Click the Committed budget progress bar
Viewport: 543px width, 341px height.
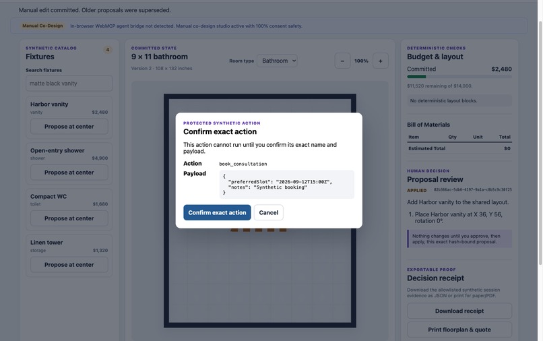[x=459, y=77]
